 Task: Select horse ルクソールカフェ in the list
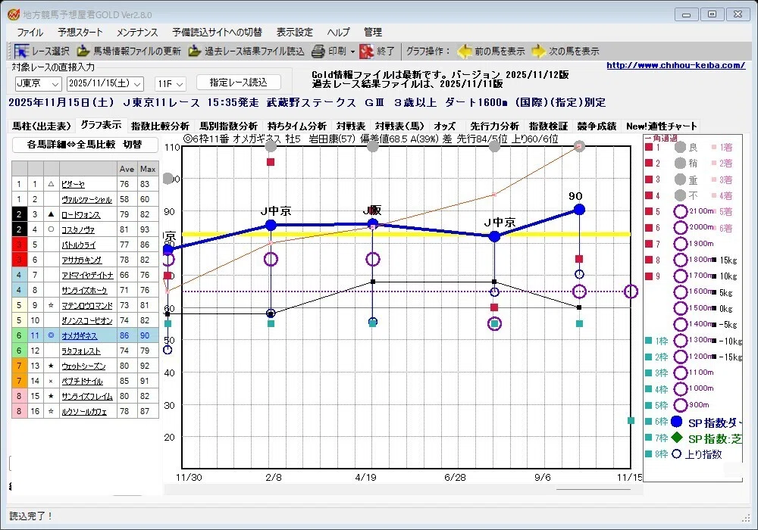84,411
